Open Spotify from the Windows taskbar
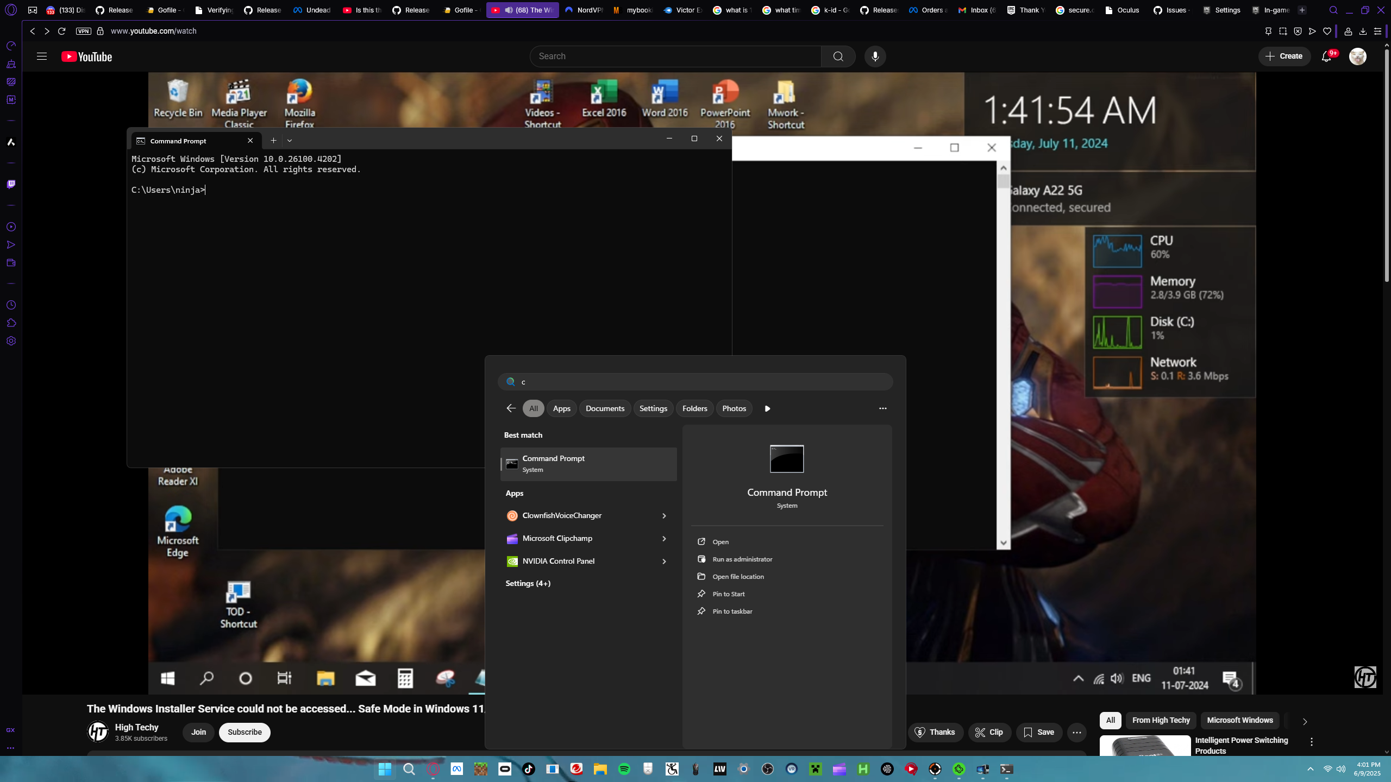The height and width of the screenshot is (782, 1391). tap(624, 769)
